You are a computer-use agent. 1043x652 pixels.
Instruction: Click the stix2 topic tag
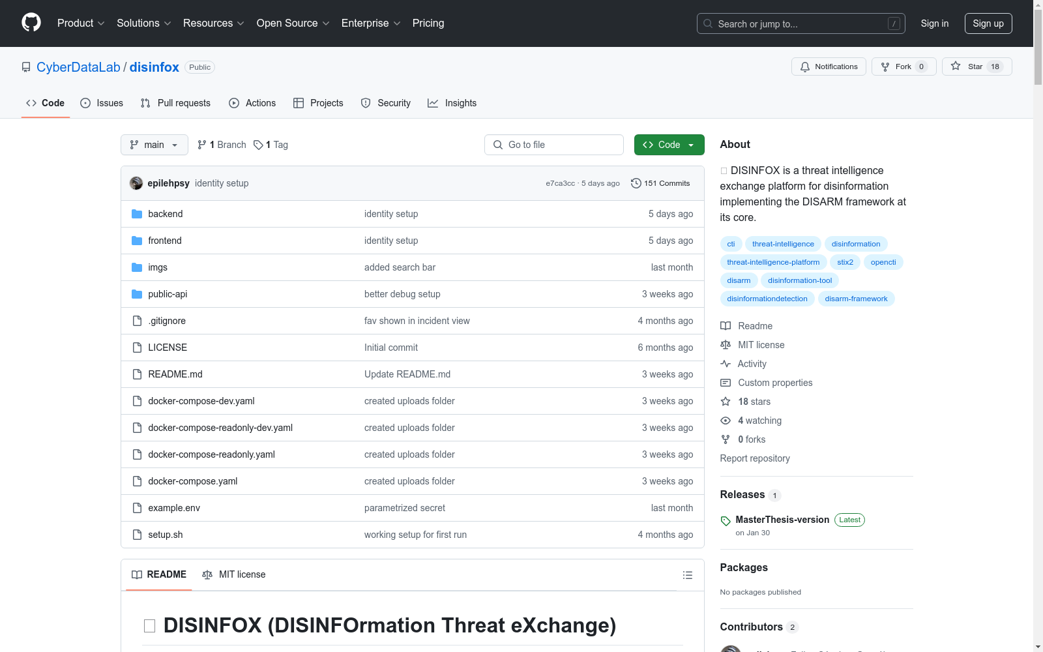(845, 262)
